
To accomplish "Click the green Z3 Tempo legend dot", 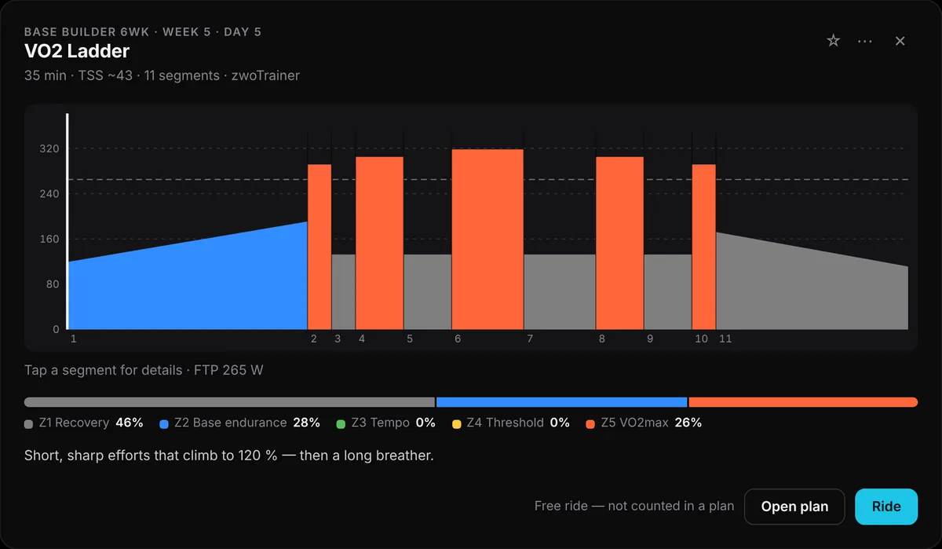I will (341, 424).
